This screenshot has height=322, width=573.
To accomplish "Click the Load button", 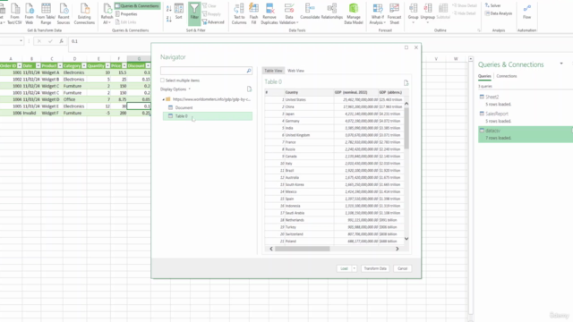I will [x=344, y=268].
